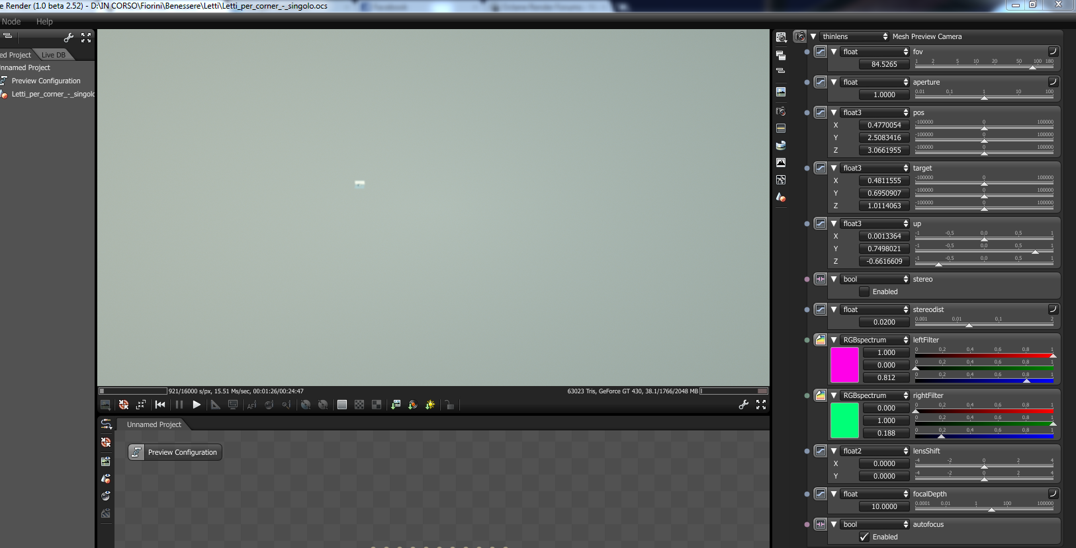Toggle the logarithmic curve button for focalDepth
1076x548 pixels.
click(1053, 494)
